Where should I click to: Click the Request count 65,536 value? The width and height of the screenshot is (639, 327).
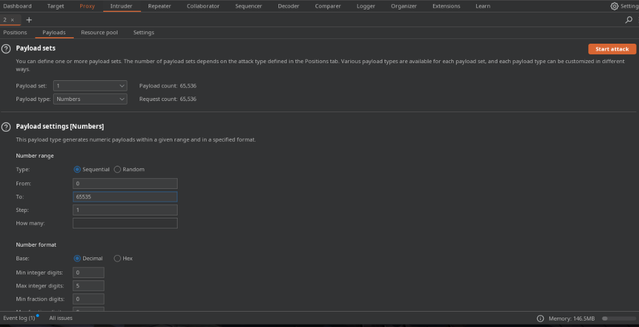(188, 99)
